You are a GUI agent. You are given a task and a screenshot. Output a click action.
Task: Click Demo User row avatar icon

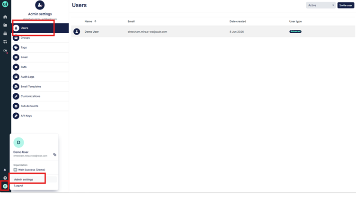[77, 32]
